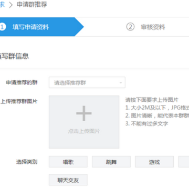Click the dropdown arrow for 请选择推荐群
This screenshot has width=189, height=189.
point(121,82)
